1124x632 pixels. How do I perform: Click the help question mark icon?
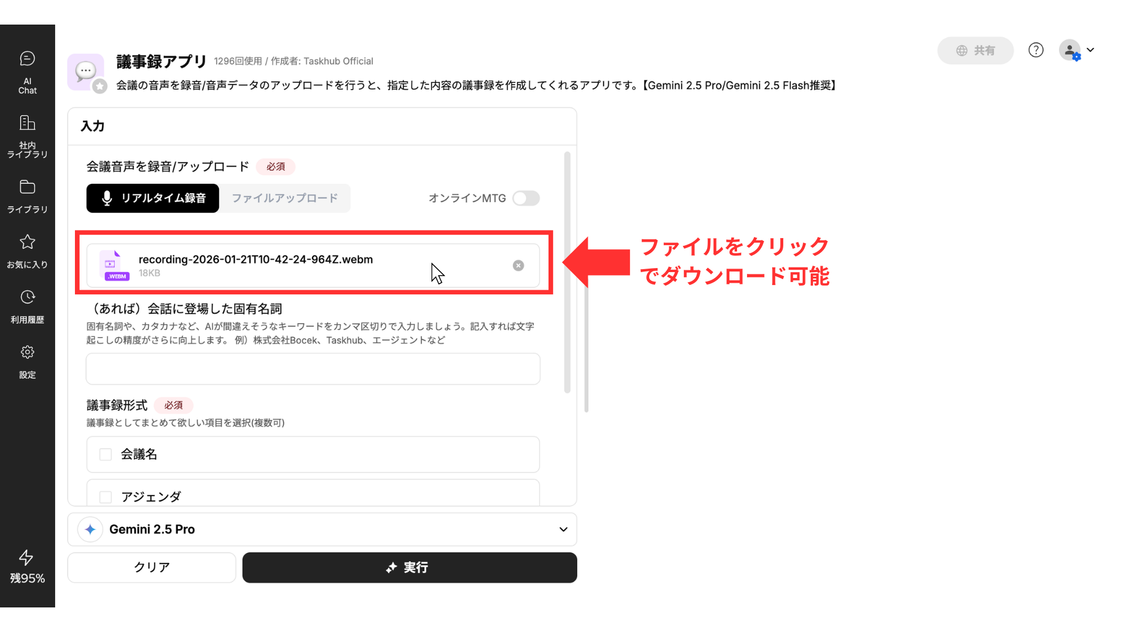(1036, 50)
